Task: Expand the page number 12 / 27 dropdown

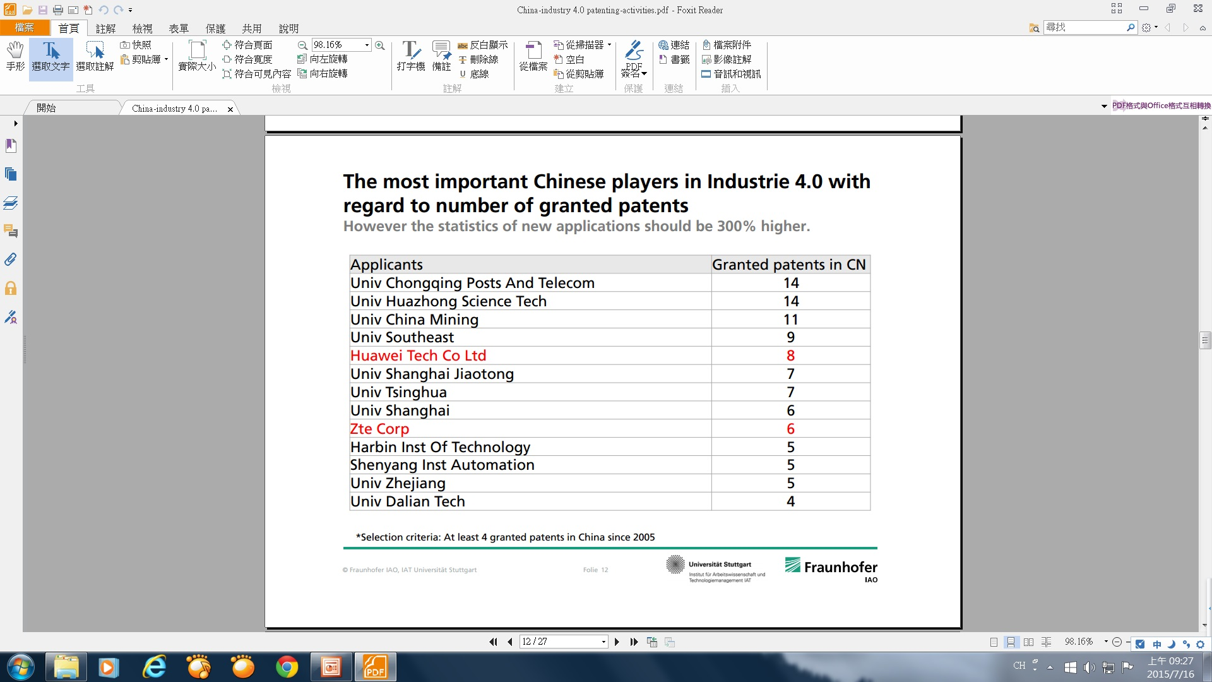Action: coord(603,642)
